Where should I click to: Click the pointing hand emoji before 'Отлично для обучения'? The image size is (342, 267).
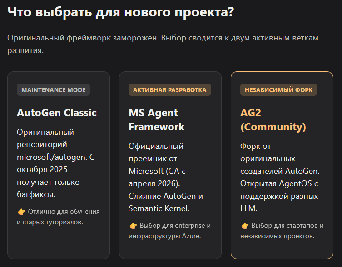[21, 212]
